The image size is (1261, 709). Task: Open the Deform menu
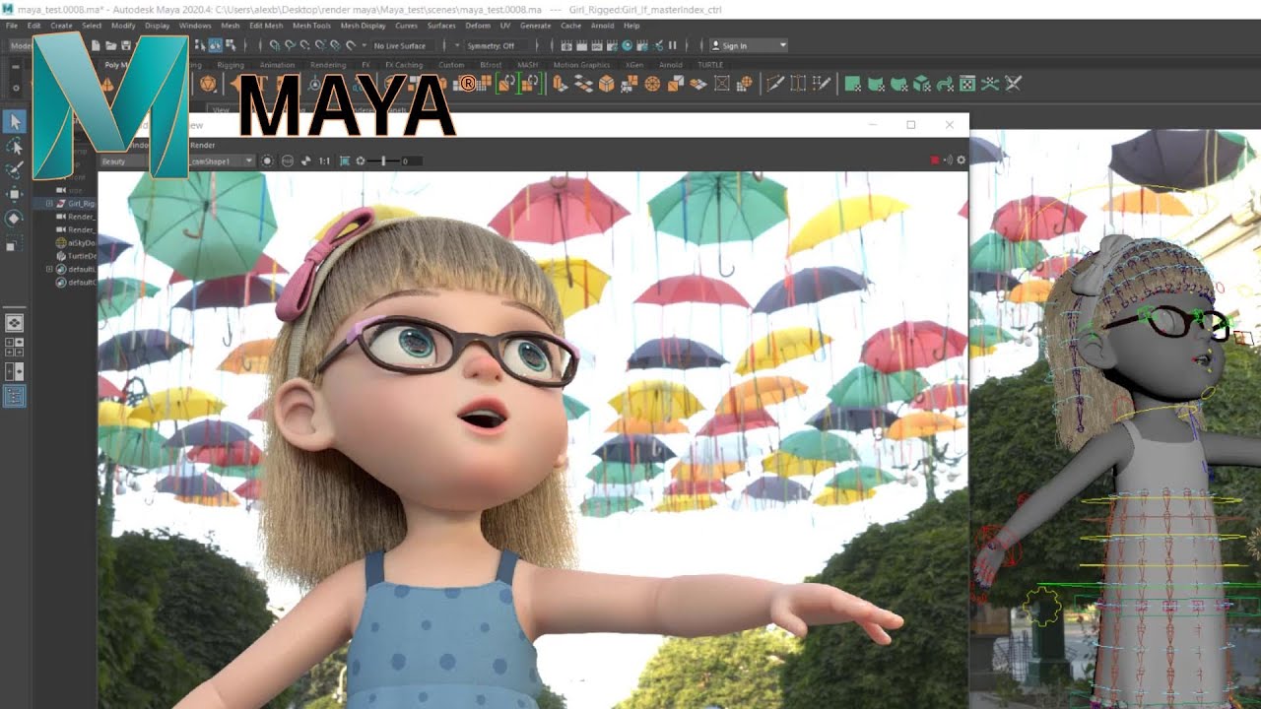[478, 25]
